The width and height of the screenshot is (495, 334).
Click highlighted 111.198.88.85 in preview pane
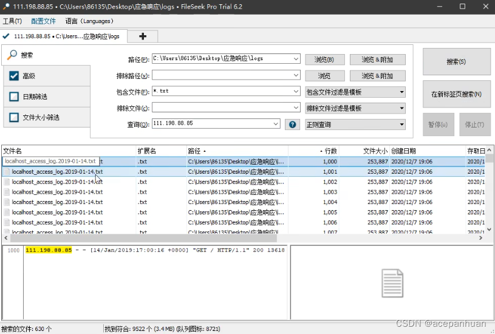[49, 250]
